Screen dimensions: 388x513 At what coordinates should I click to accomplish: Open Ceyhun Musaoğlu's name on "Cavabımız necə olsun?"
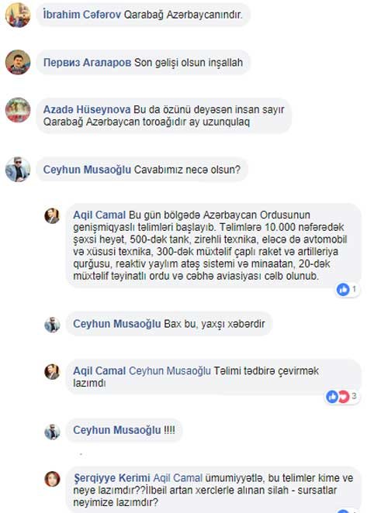[x=87, y=170]
